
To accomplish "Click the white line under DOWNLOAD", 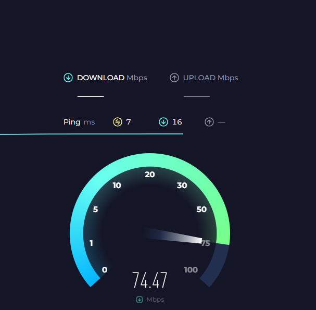I will [91, 96].
